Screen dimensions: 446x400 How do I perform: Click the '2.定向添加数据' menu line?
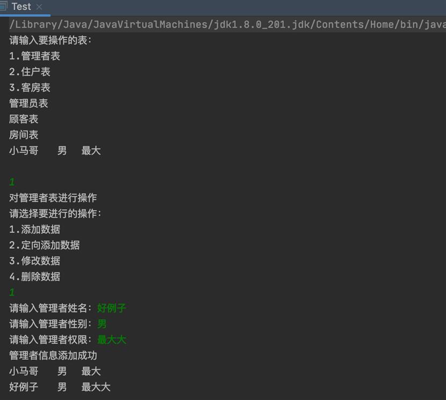coord(44,245)
